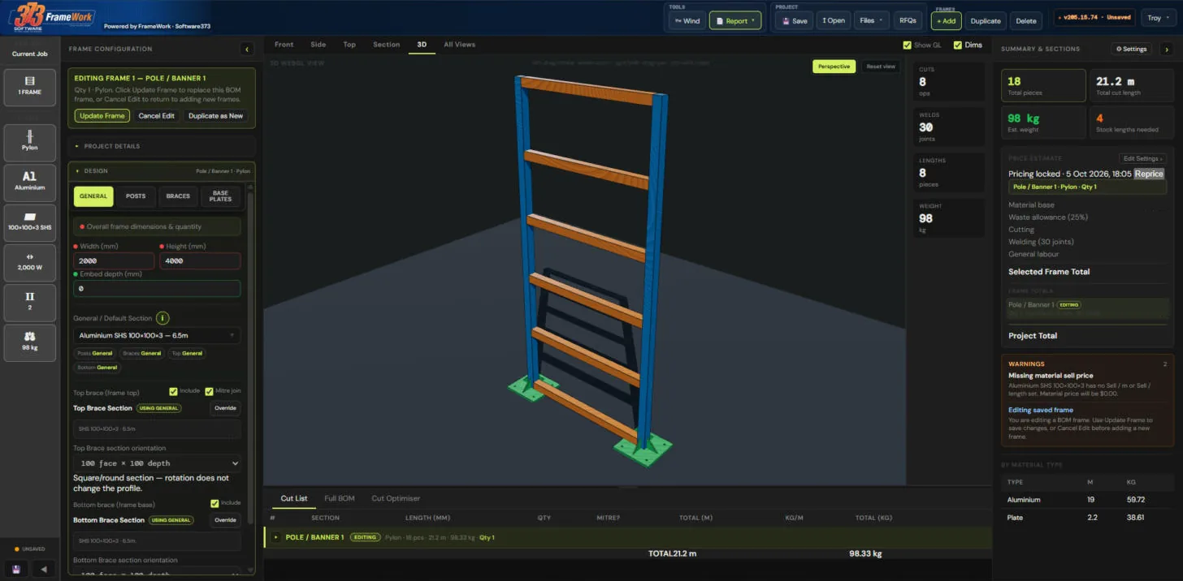Screen dimensions: 1183x581
Task: Click the Width (mm) input field
Action: pyautogui.click(x=114, y=261)
